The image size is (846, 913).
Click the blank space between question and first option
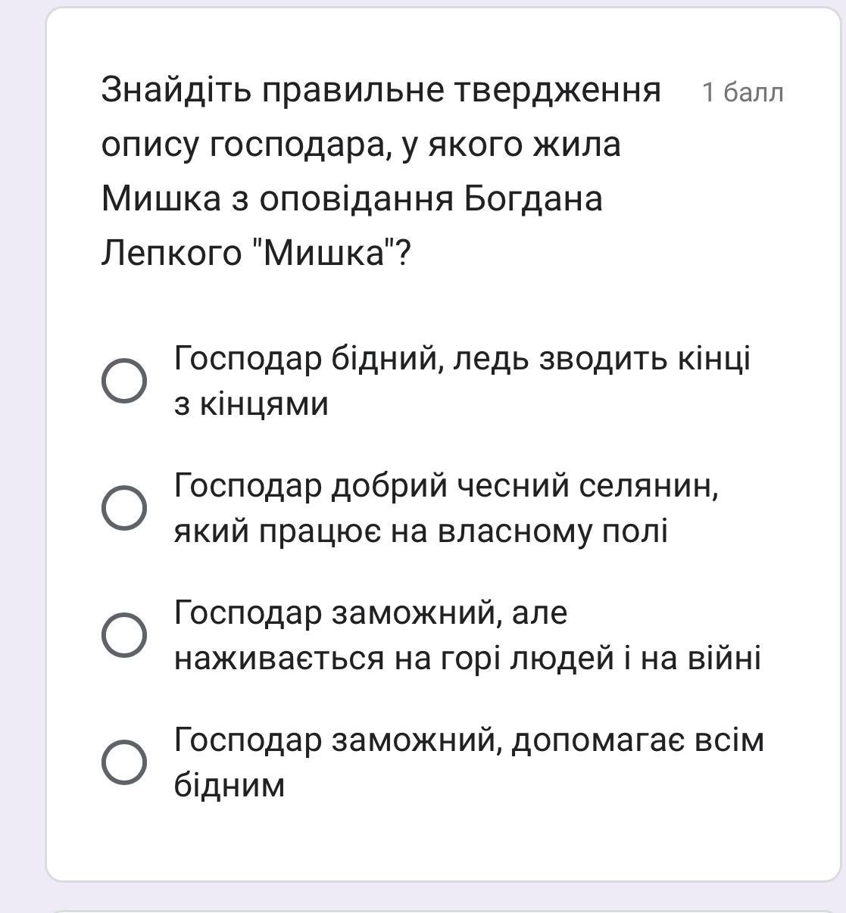pos(443,307)
